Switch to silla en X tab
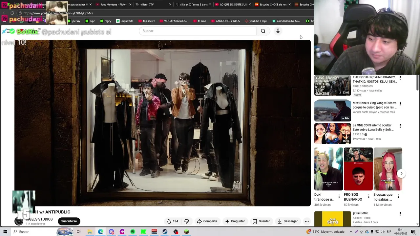The height and width of the screenshot is (236, 420). click(x=194, y=5)
